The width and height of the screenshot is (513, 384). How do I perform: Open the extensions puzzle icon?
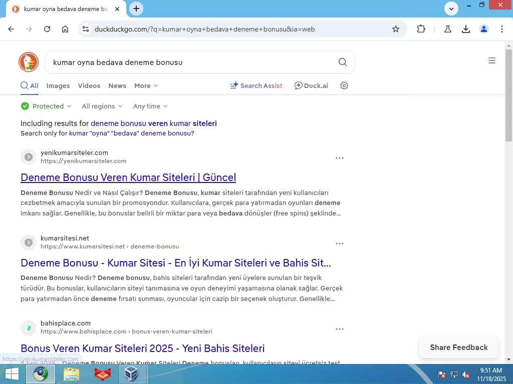point(421,29)
